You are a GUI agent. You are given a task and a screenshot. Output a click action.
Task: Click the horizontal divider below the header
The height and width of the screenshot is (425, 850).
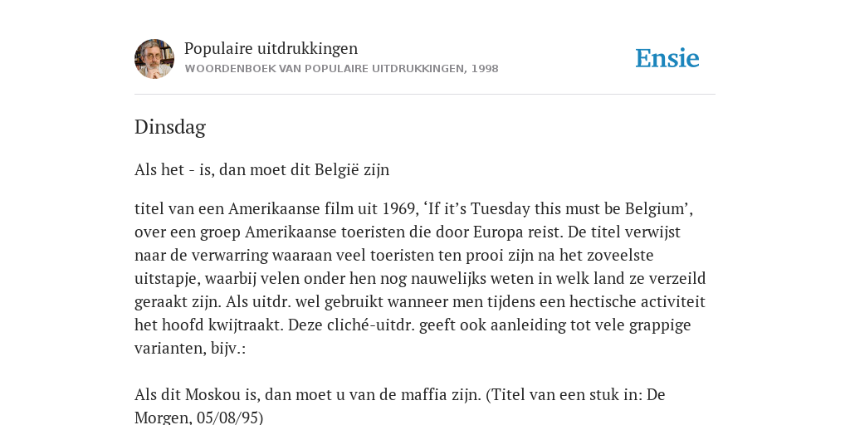425,95
